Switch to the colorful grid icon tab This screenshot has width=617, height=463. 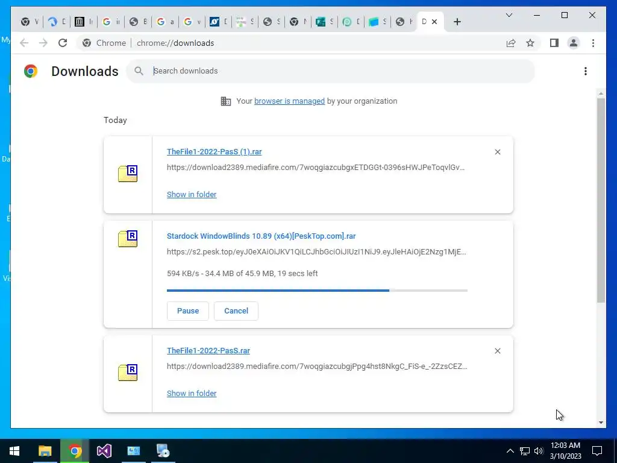(241, 22)
